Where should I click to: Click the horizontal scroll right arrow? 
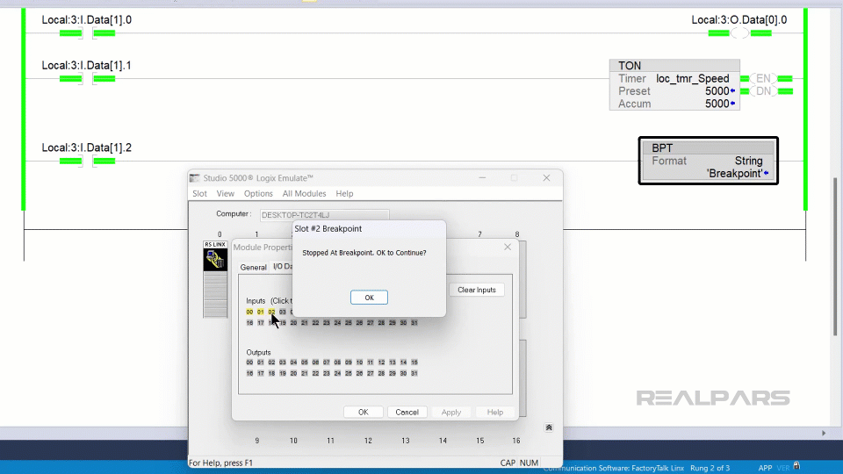point(824,433)
